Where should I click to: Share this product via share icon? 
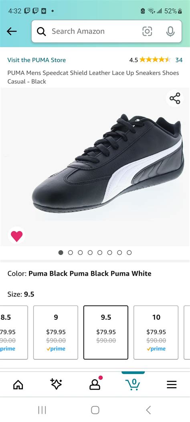tap(175, 98)
